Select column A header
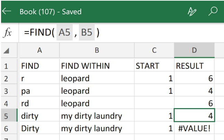The height and width of the screenshot is (140, 224). click(39, 50)
